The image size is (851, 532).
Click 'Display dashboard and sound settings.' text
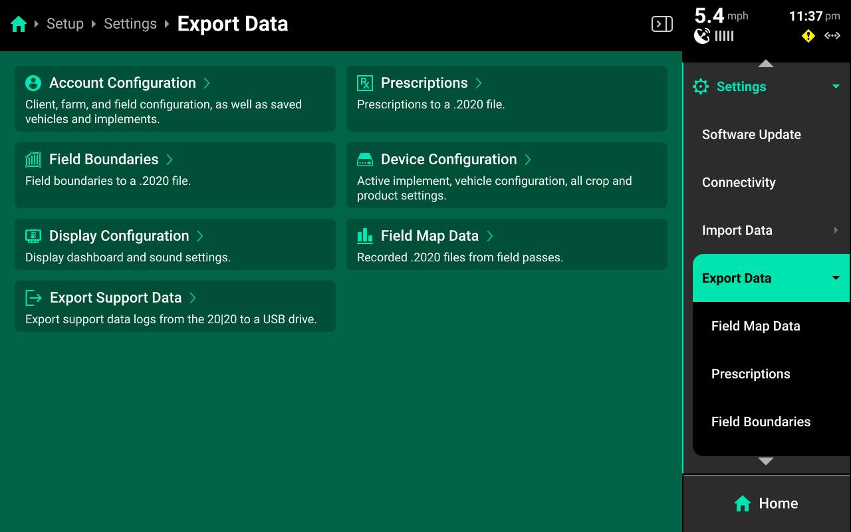pos(128,257)
